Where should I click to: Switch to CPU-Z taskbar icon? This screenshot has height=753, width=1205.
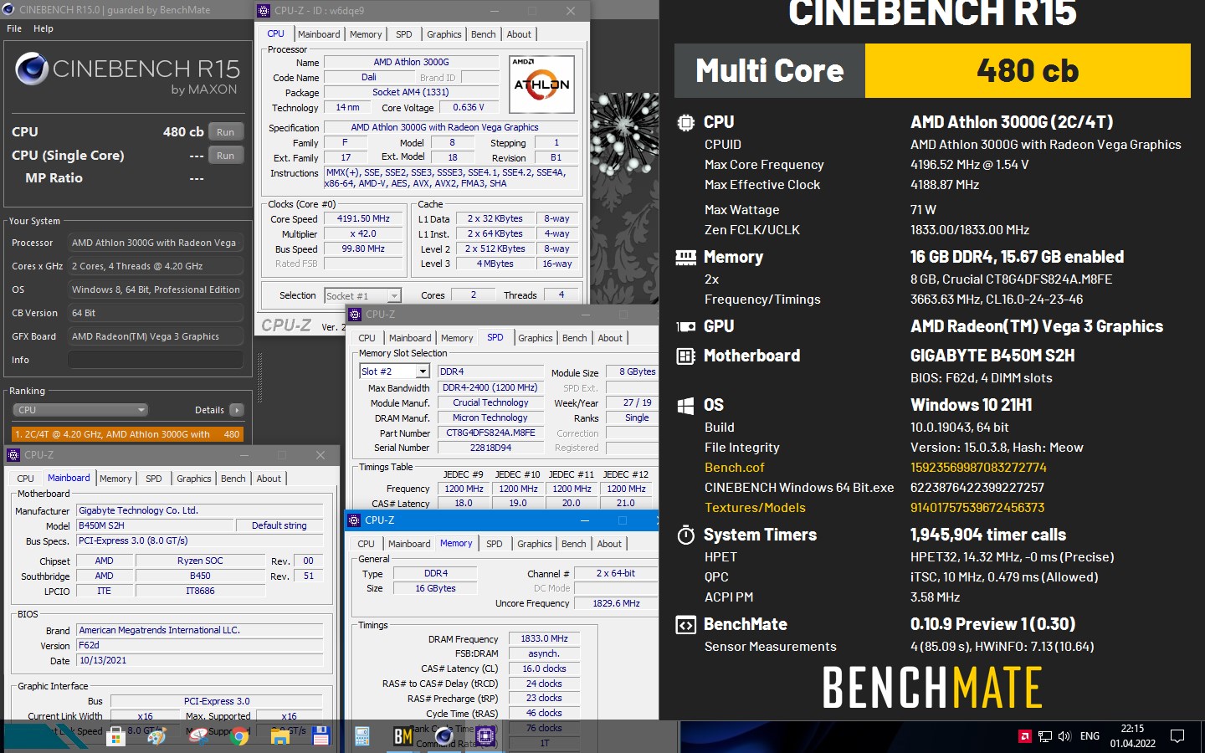click(485, 736)
